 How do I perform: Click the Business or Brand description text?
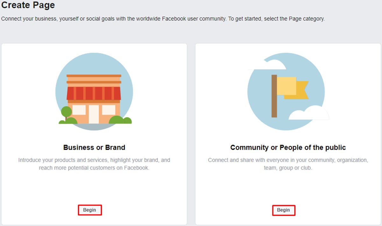(x=94, y=164)
